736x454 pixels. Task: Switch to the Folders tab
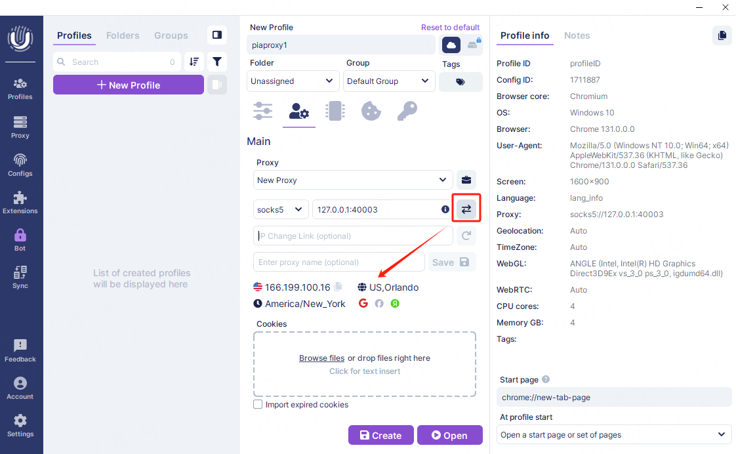pyautogui.click(x=123, y=35)
